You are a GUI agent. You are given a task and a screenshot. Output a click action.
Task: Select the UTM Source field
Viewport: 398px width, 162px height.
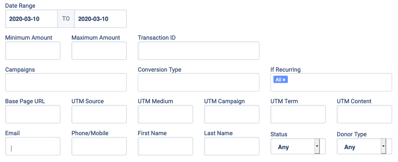pyautogui.click(x=99, y=114)
